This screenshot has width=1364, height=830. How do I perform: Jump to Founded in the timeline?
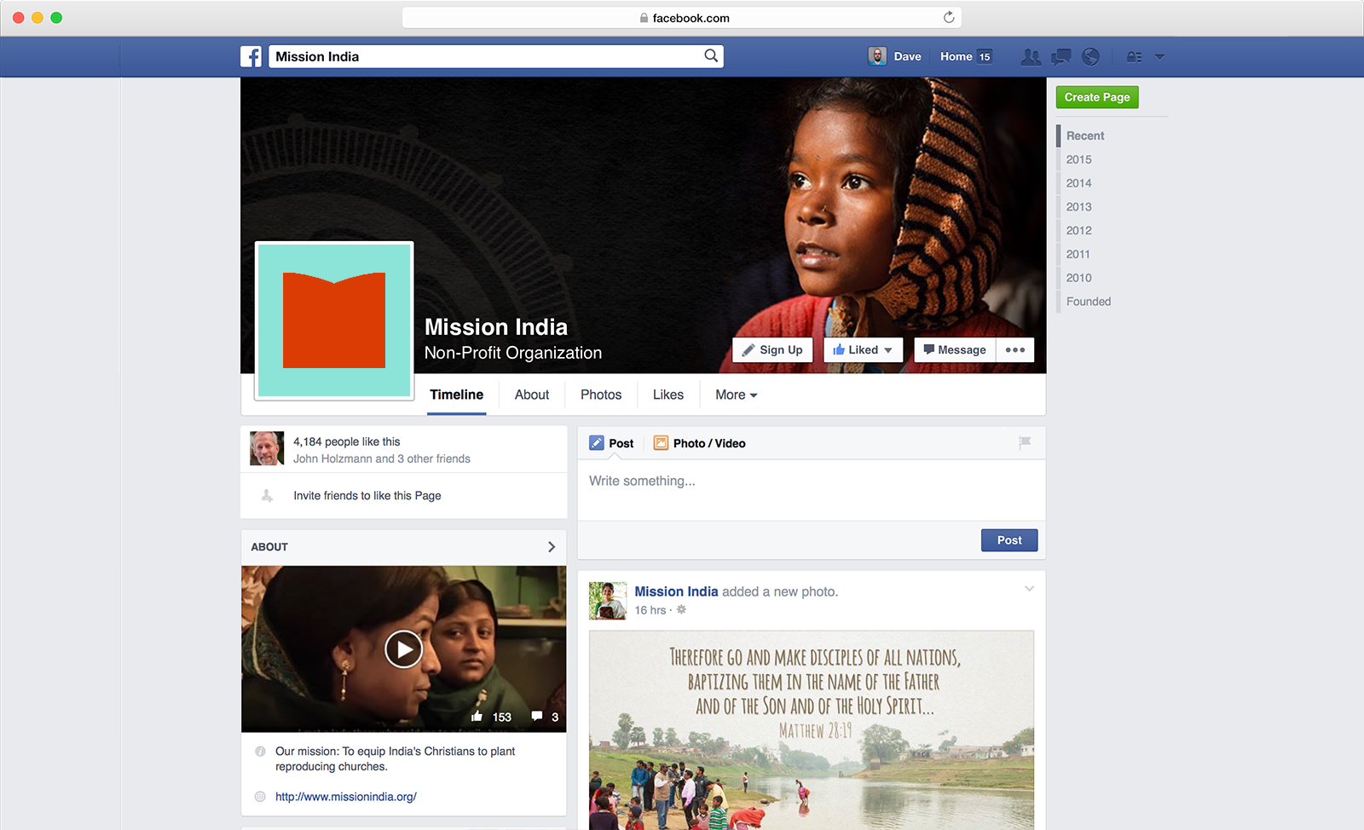click(x=1089, y=302)
